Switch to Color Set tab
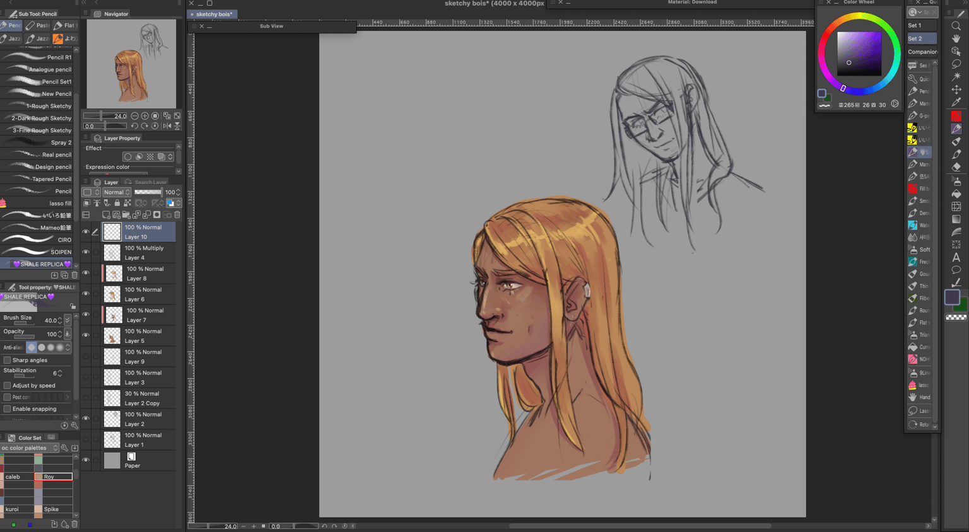The height and width of the screenshot is (532, 969). pos(25,437)
